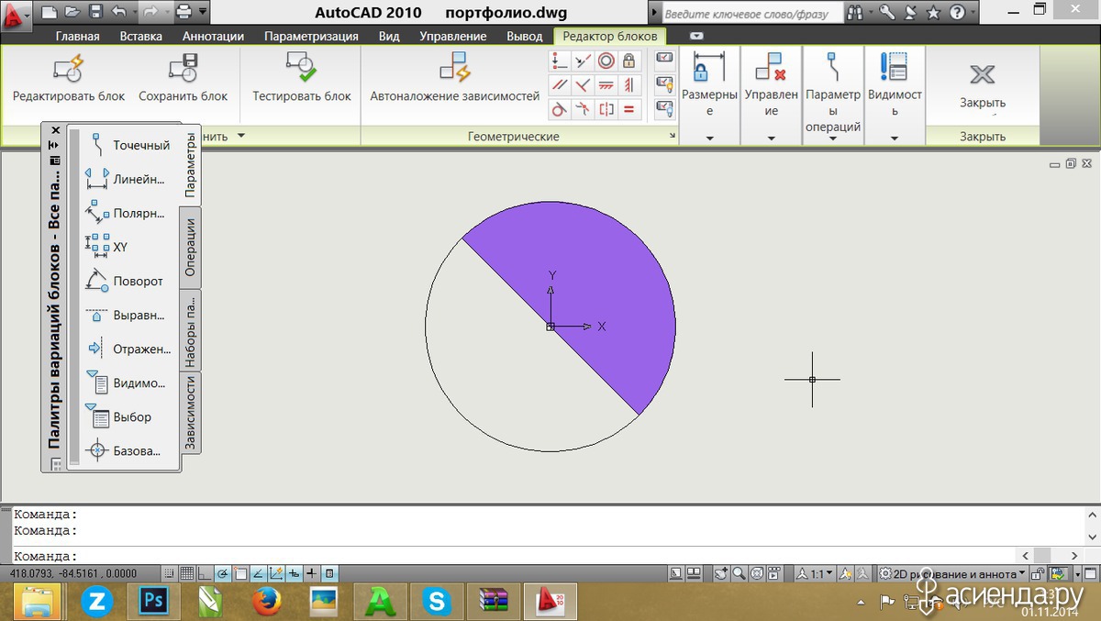Switch to the Вставка ribbon tab
The height and width of the screenshot is (621, 1101).
140,36
